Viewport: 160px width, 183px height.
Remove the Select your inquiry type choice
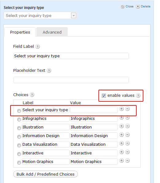click(127, 109)
